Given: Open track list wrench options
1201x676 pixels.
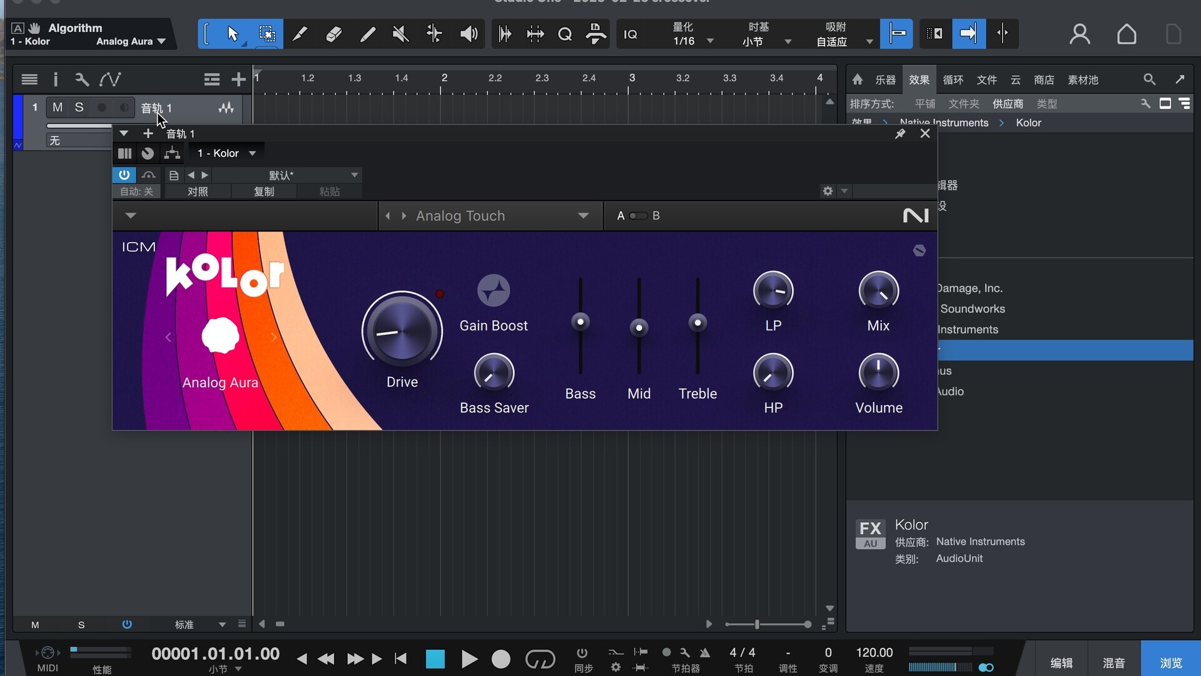Looking at the screenshot, I should click(82, 79).
